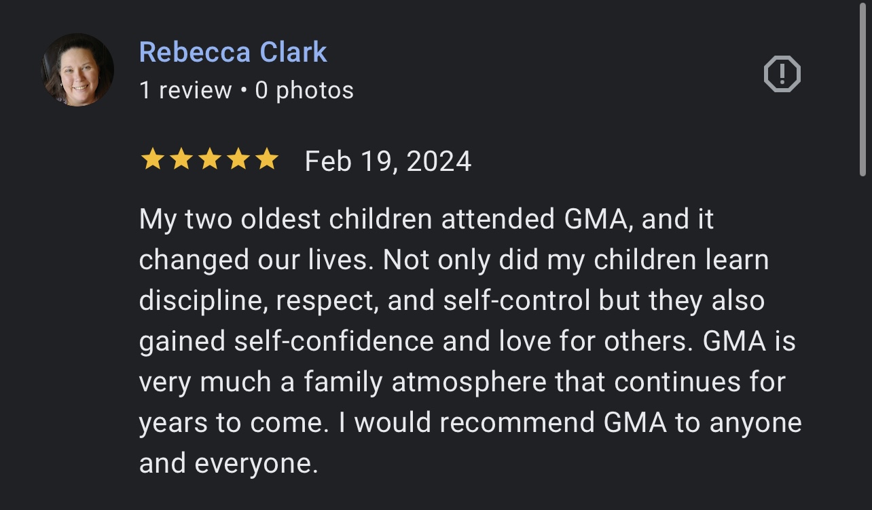Click the fourth gold rating star
This screenshot has width=872, height=510.
tap(238, 160)
